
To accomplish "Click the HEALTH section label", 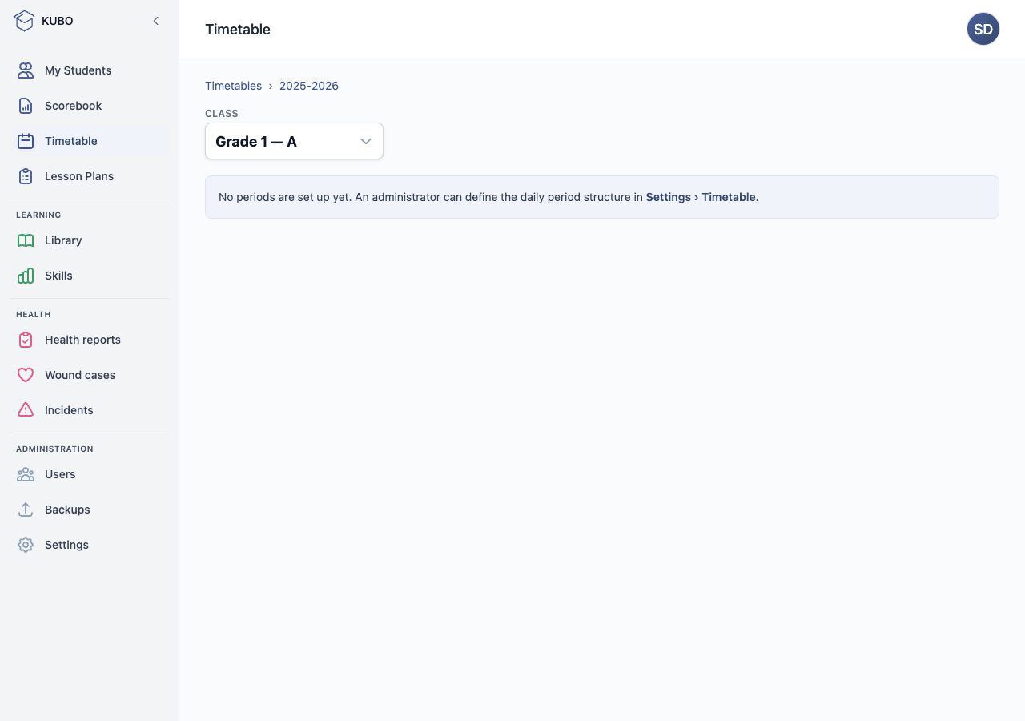I will point(34,314).
